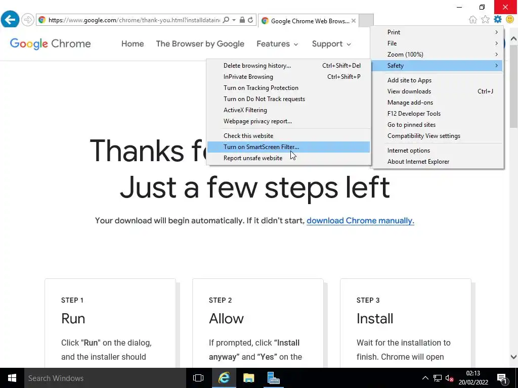
Task: Open the Action Center notifications icon
Action: tap(502, 378)
